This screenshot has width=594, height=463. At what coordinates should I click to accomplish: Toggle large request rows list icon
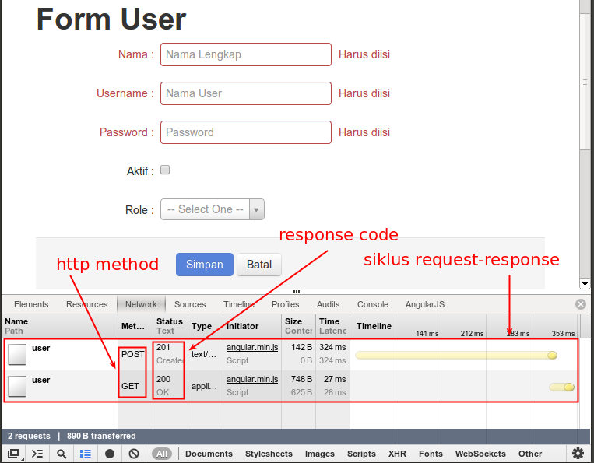point(86,454)
